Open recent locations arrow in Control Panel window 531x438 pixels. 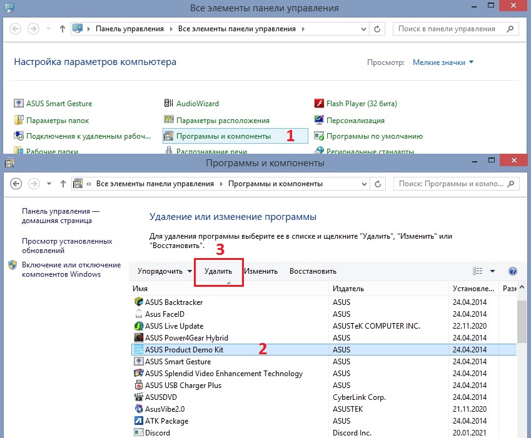pyautogui.click(x=48, y=29)
